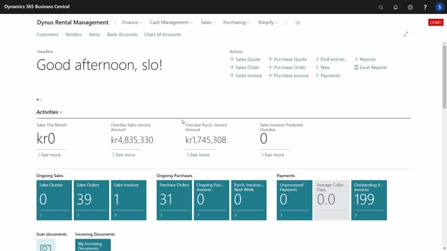The width and height of the screenshot is (447, 251).
Task: Click the Excel Reports action
Action: click(370, 68)
